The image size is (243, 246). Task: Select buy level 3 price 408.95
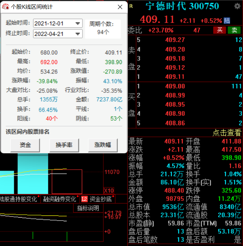pos(175,104)
